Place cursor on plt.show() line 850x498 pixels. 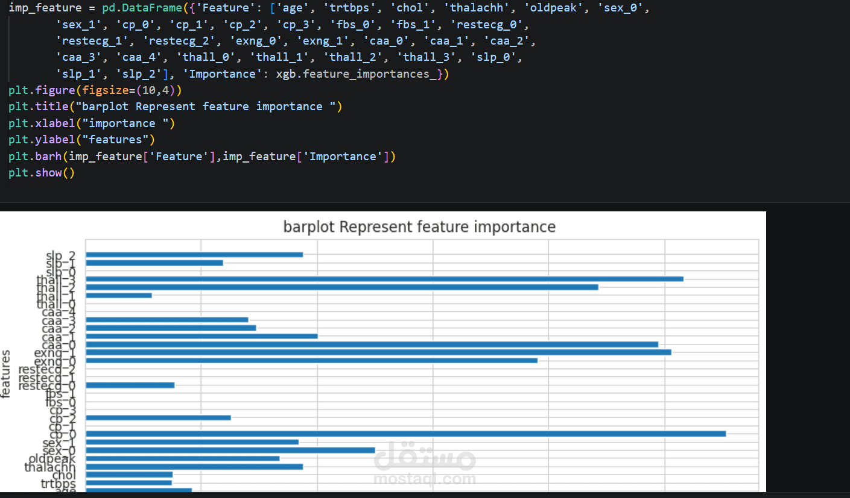click(41, 173)
